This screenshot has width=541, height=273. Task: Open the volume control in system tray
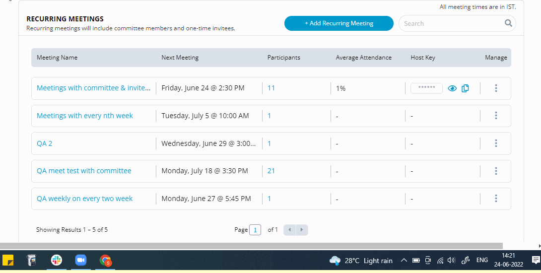click(x=451, y=261)
